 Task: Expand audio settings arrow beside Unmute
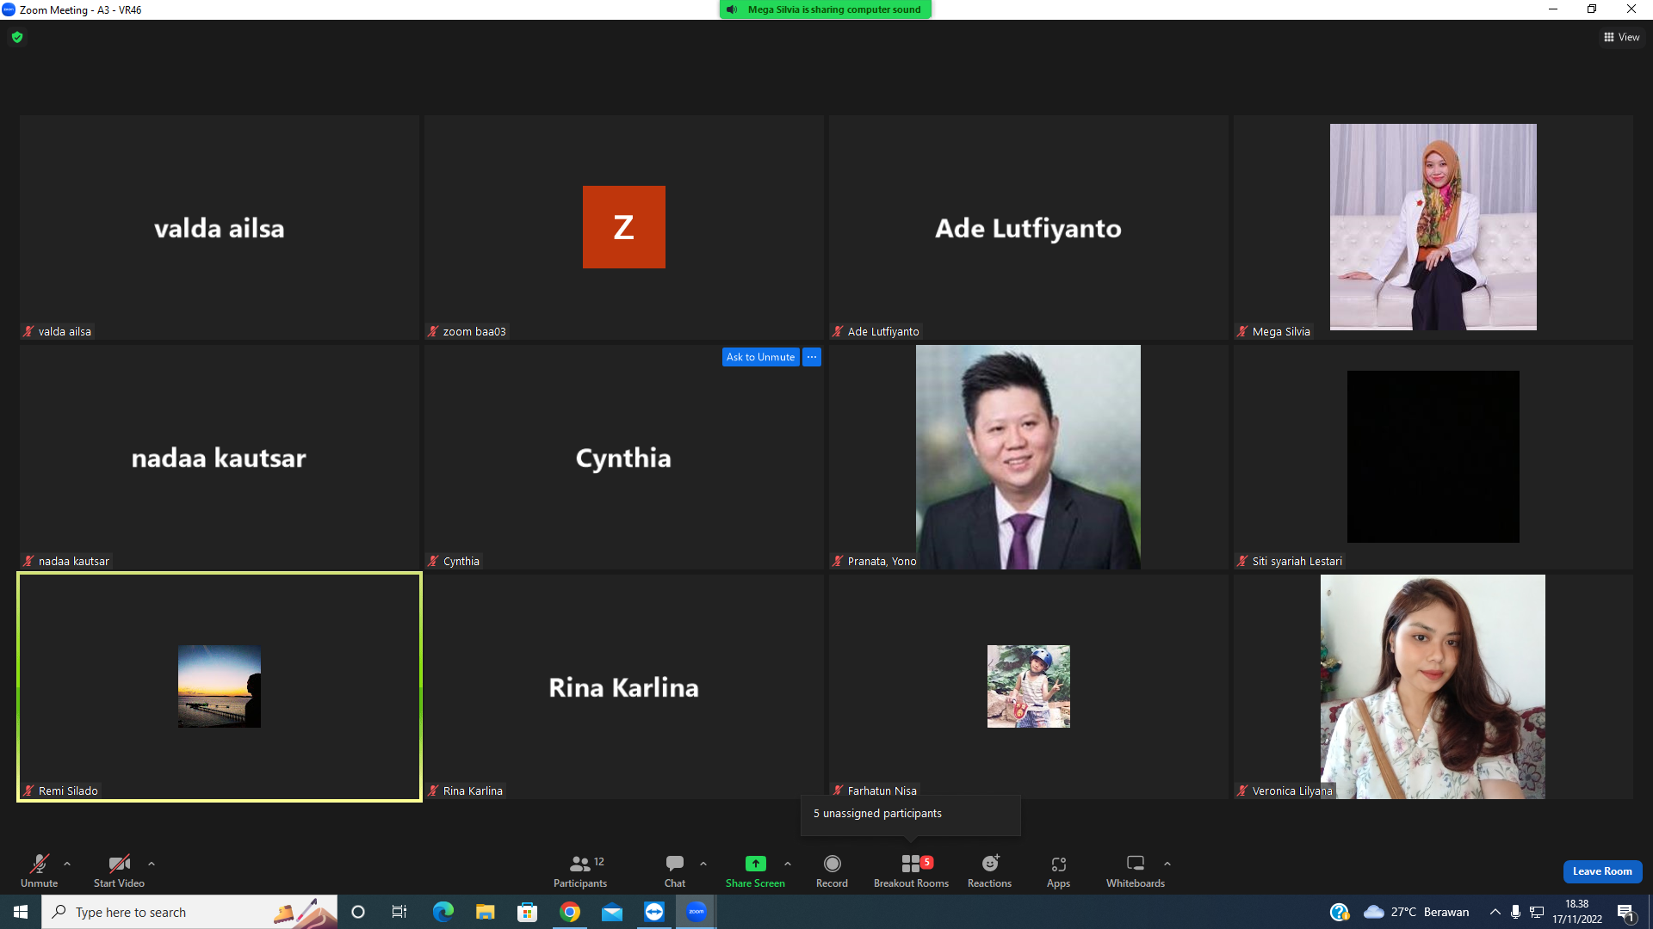(67, 864)
